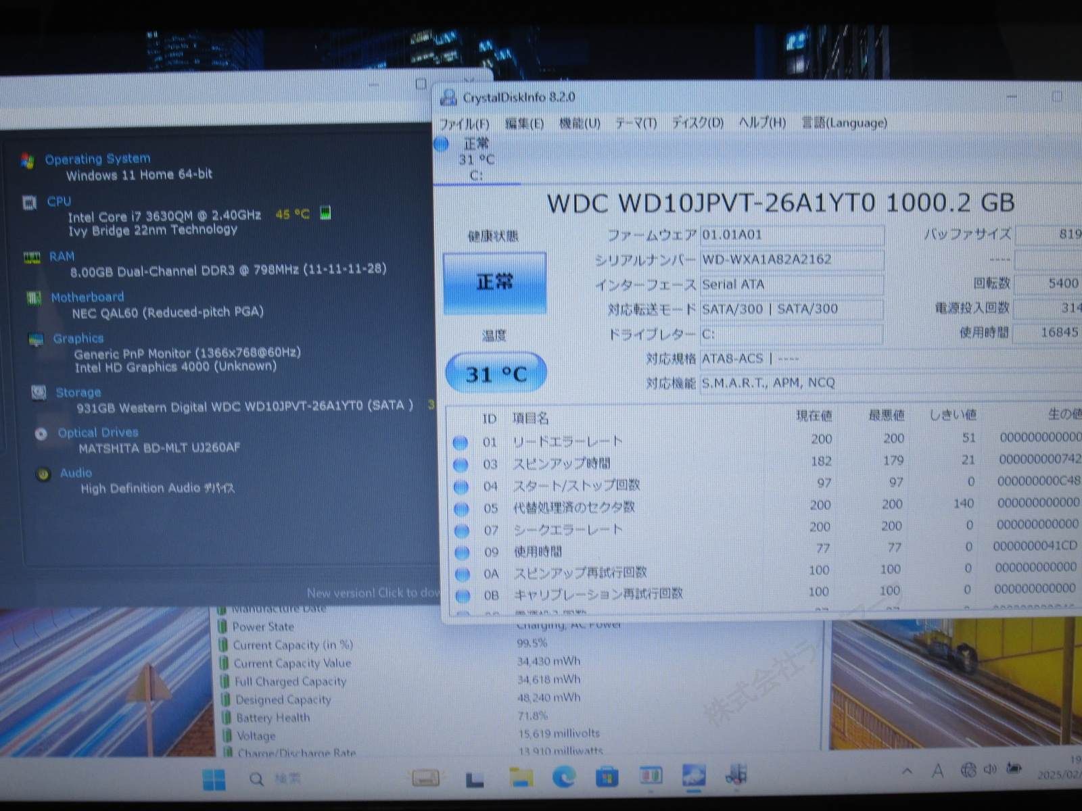The image size is (1082, 811).
Task: Click the IME 'A' input indicator
Action: pyautogui.click(x=937, y=770)
